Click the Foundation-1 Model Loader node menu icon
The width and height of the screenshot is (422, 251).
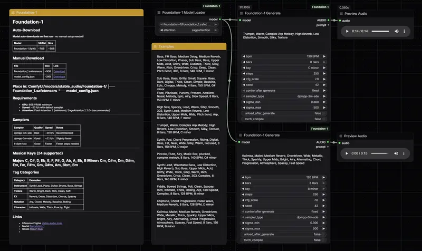point(158,12)
